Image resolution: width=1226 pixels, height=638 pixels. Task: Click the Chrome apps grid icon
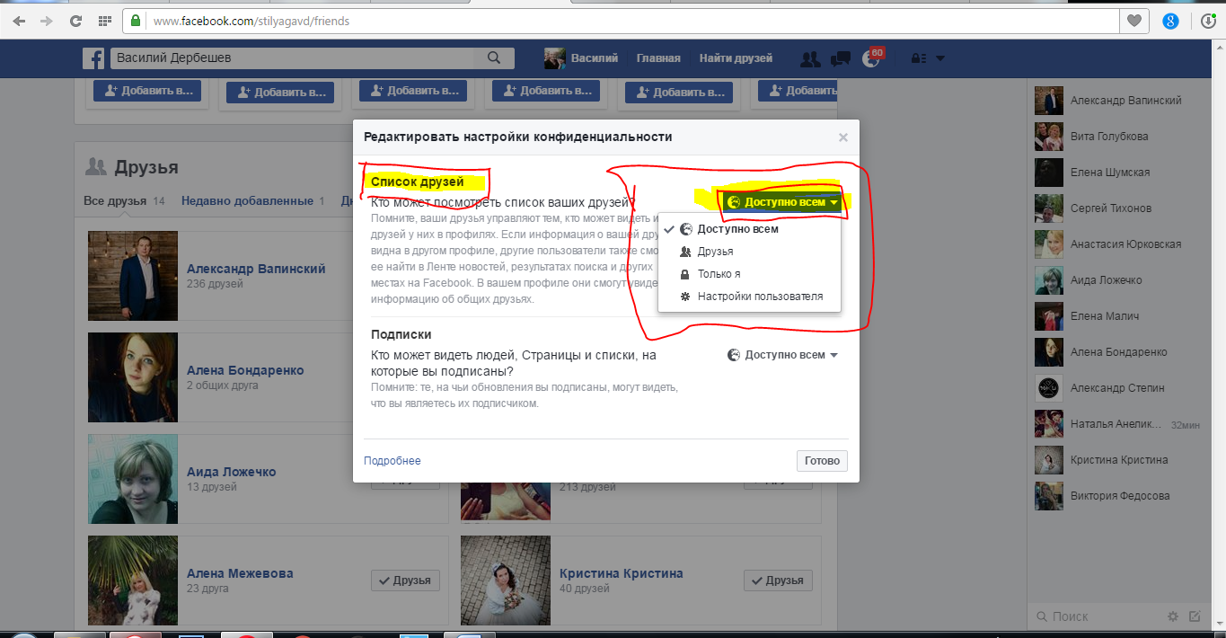105,21
